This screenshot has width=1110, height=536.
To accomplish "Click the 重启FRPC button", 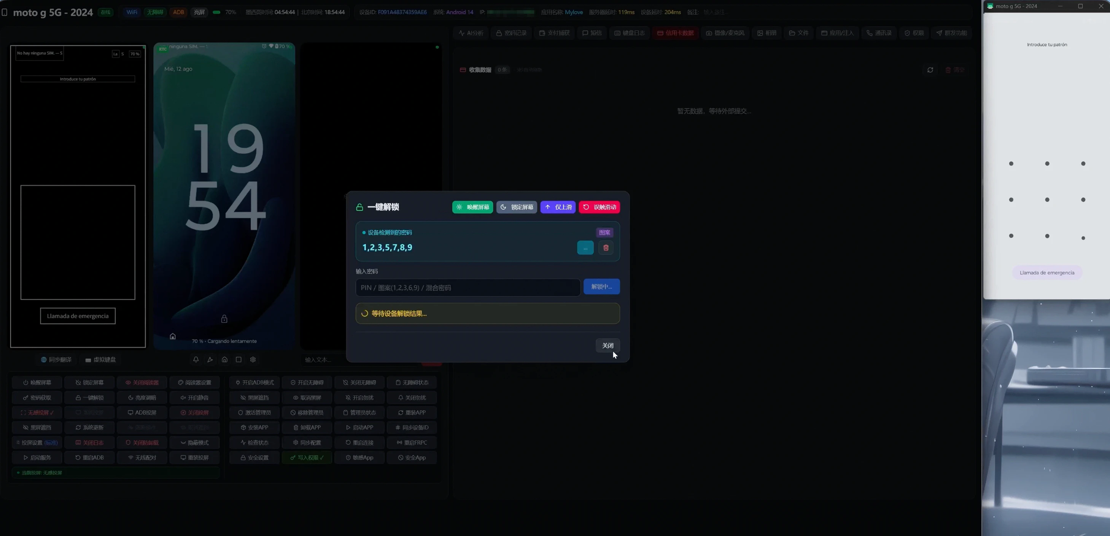I will [412, 442].
